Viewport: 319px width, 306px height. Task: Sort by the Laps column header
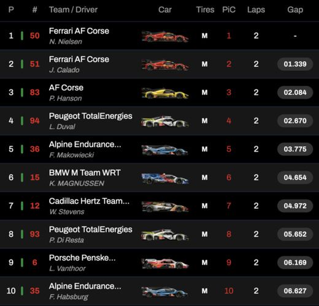[256, 10]
